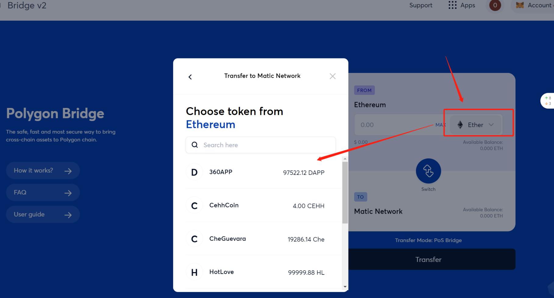The width and height of the screenshot is (554, 298).
Task: Select 360APP token letter icon D
Action: pyautogui.click(x=194, y=172)
